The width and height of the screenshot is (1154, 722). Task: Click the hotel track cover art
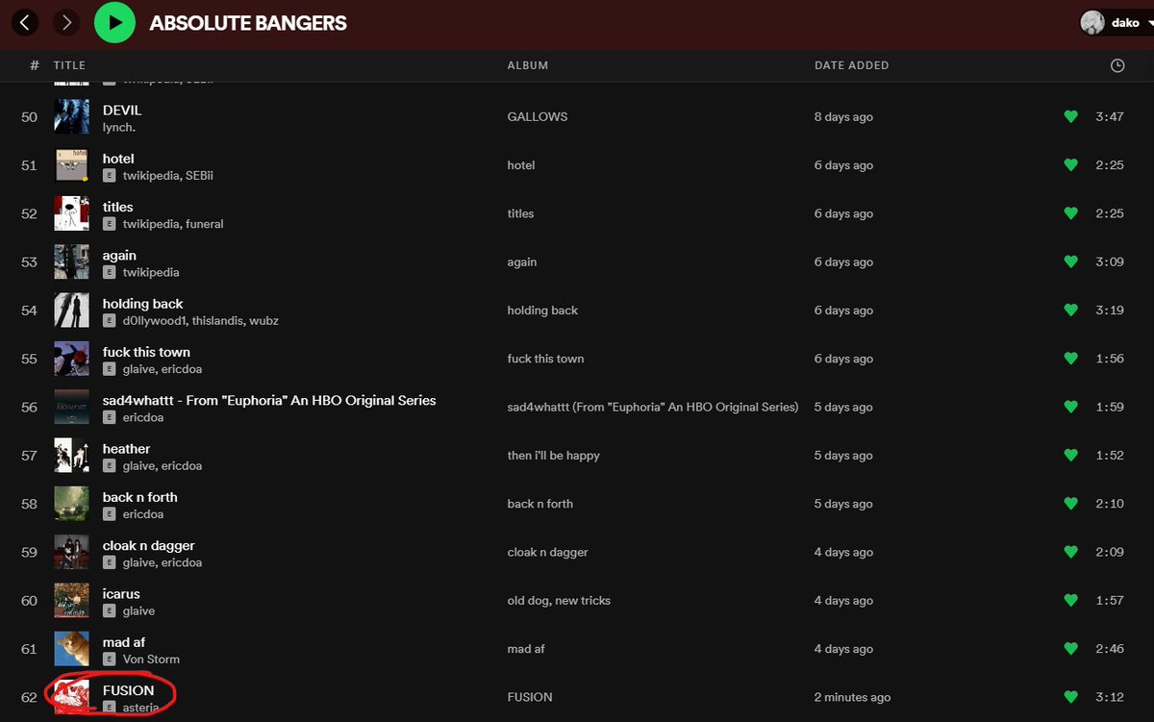tap(71, 165)
